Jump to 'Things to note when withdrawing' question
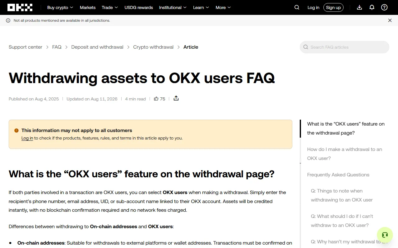 coord(342,195)
